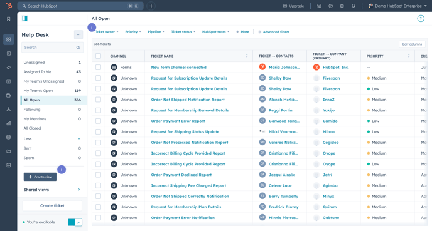Click the Create ticket button
The image size is (432, 231).
[52, 205]
